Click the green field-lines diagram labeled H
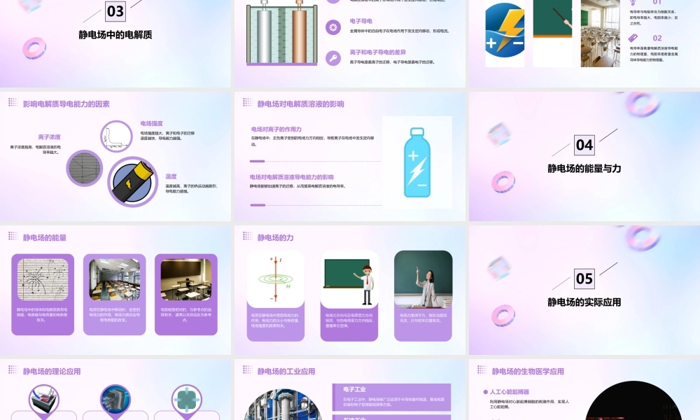 (x=275, y=279)
